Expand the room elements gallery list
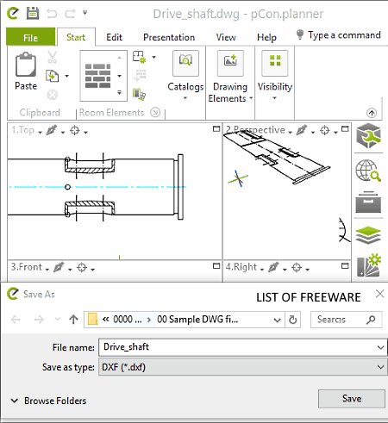388x423 pixels. tap(119, 92)
